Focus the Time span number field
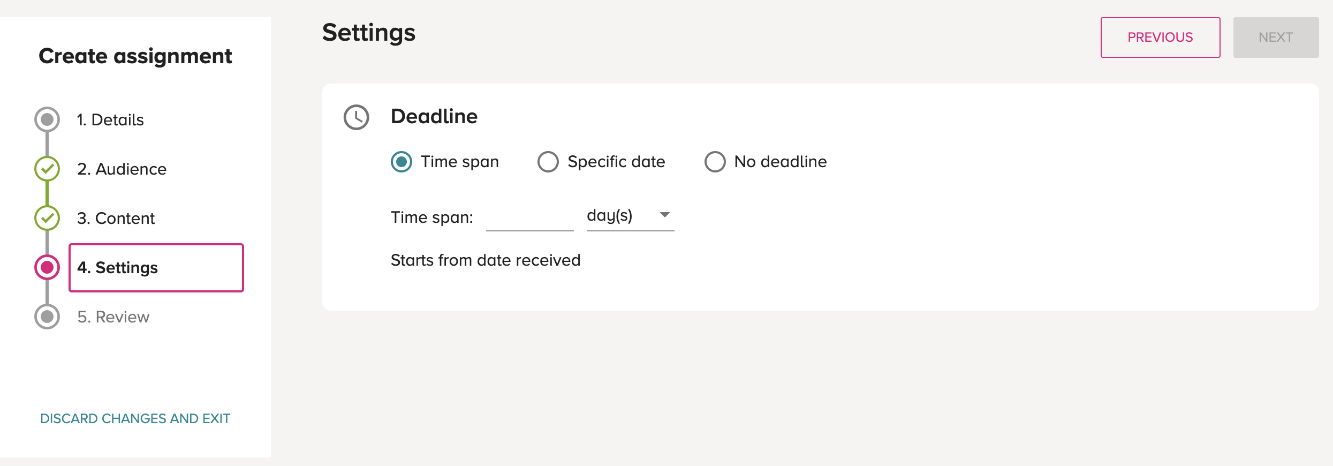 click(x=529, y=217)
